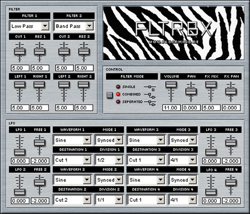Click the FREE 1 value field showing -2.000
The width and height of the screenshot is (250, 214).
(x=40, y=161)
